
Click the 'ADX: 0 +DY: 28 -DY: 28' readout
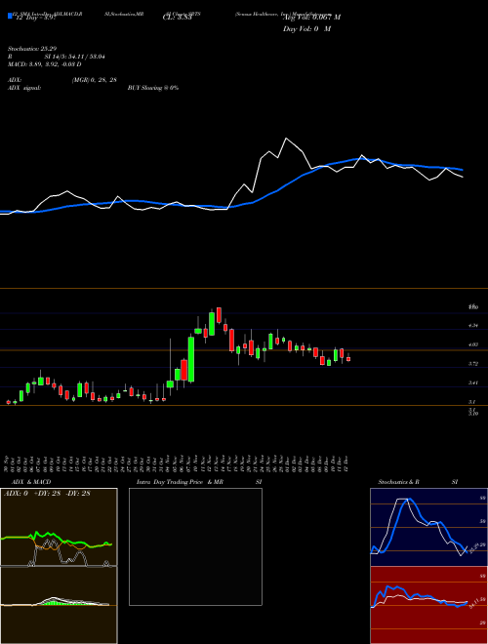pos(47,494)
